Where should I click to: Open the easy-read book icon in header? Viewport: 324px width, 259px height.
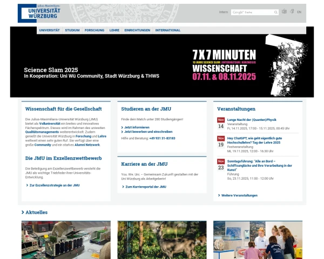(x=285, y=11)
